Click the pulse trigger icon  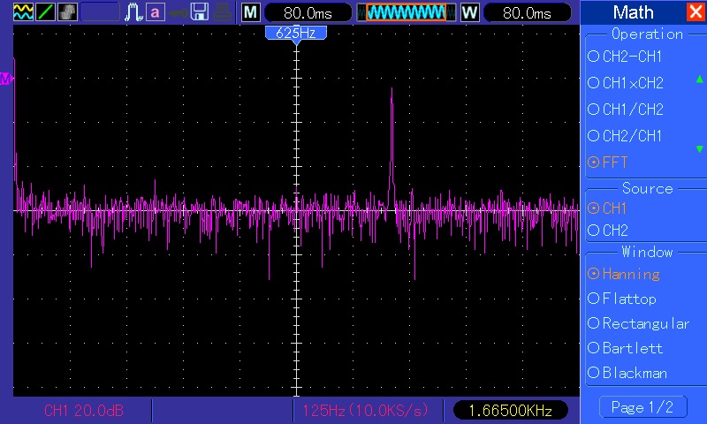pyautogui.click(x=133, y=12)
